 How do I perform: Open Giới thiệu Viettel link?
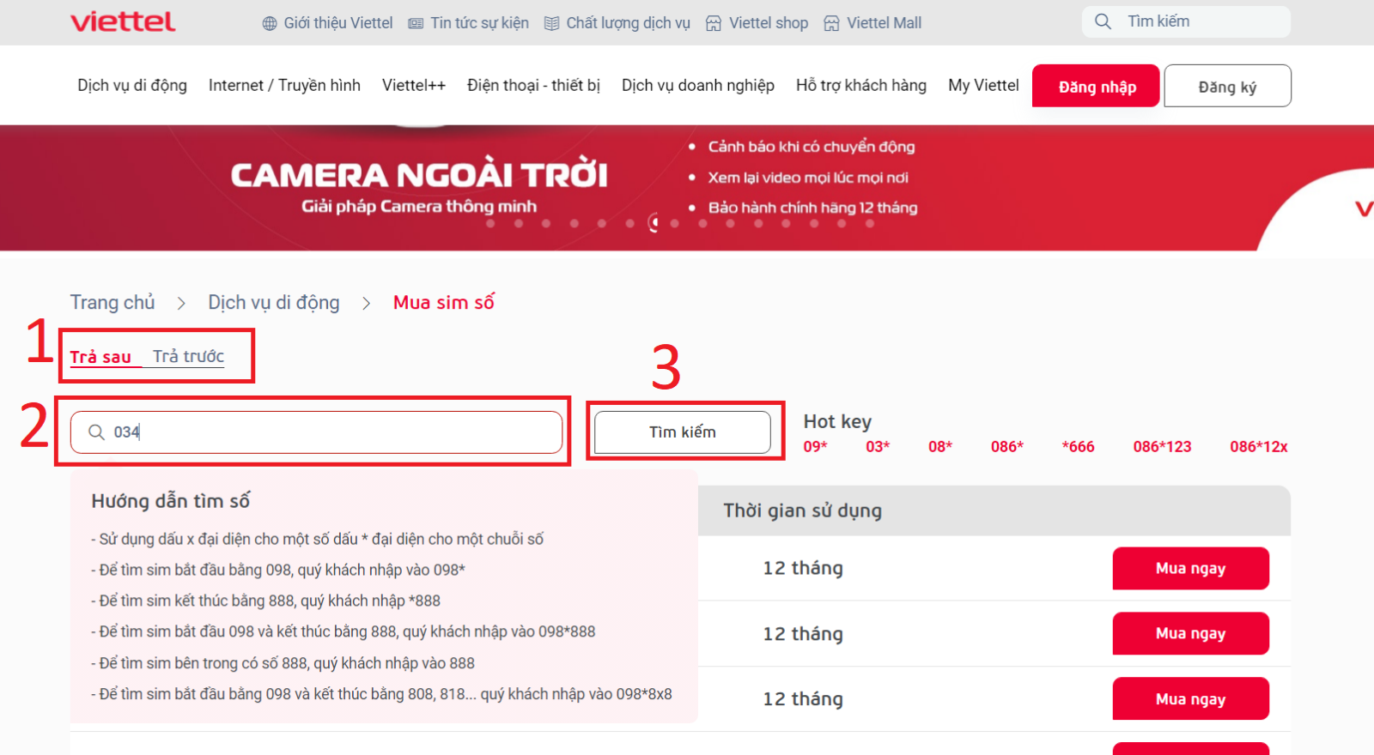coord(338,23)
